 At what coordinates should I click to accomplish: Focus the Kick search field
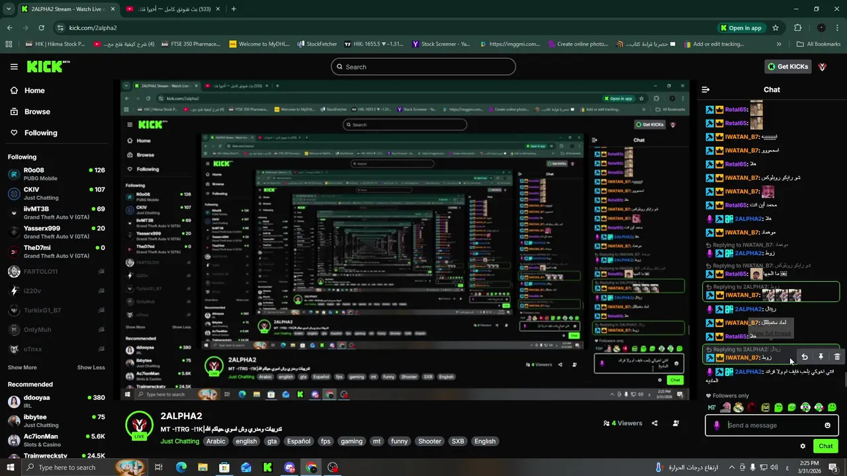(x=423, y=67)
